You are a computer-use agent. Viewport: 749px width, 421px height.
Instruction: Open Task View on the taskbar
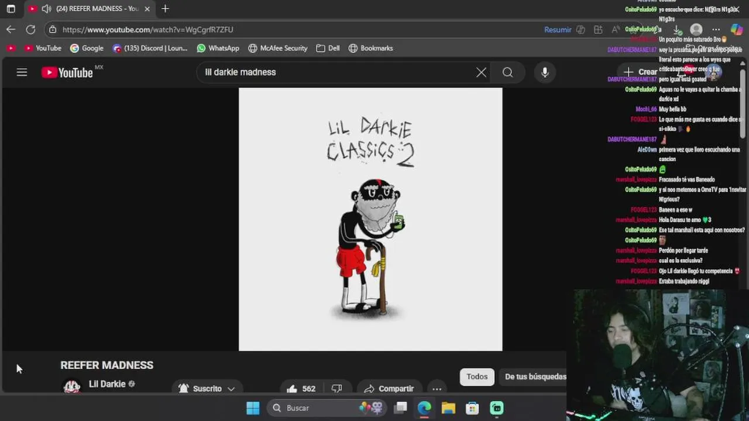400,408
